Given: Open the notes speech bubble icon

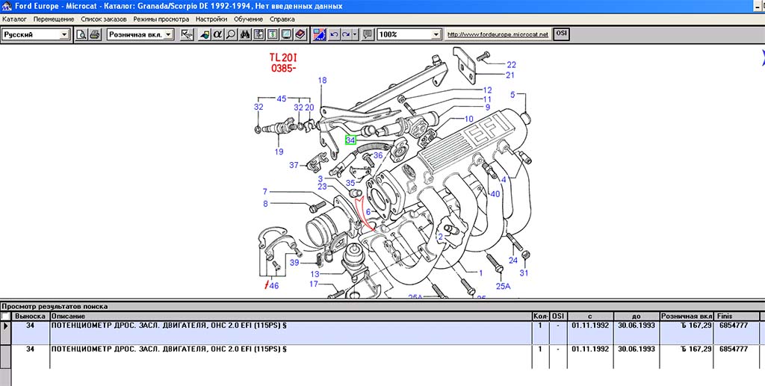Looking at the screenshot, I should coord(368,34).
